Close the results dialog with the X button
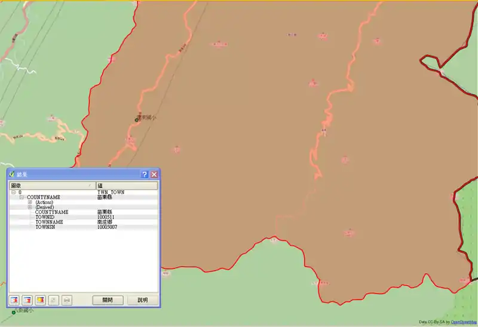Image resolution: width=478 pixels, height=327 pixels. click(154, 175)
